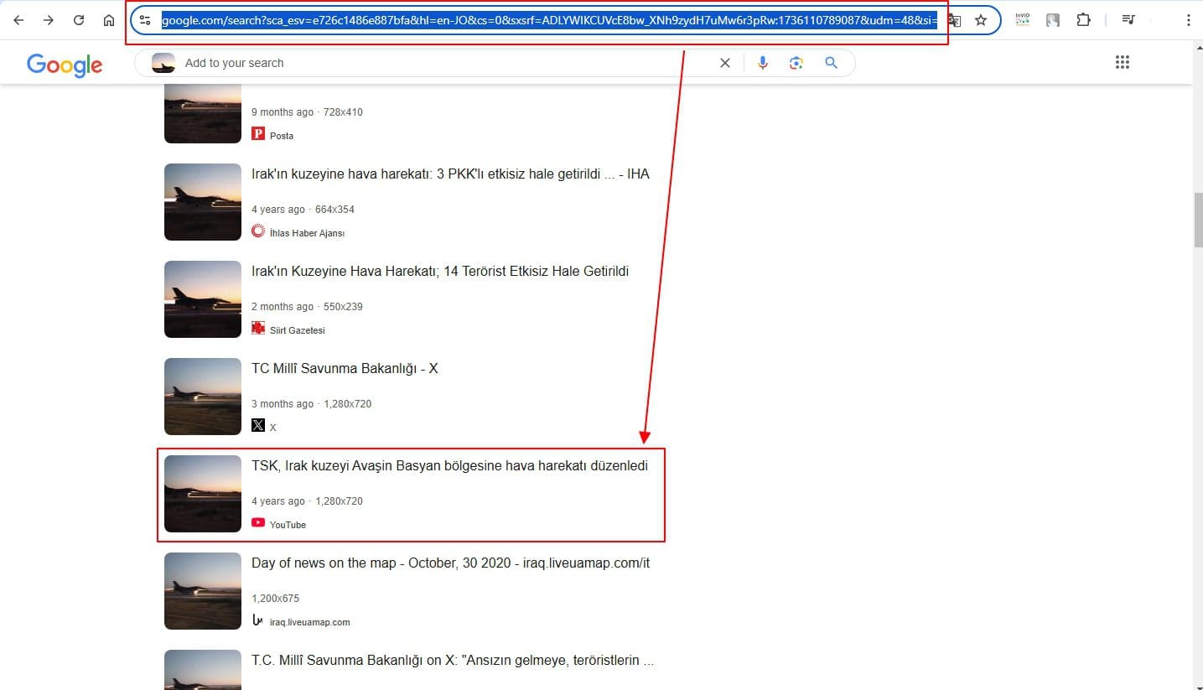The image size is (1203, 690).
Task: Open the site information icon in address bar
Action: pos(145,20)
